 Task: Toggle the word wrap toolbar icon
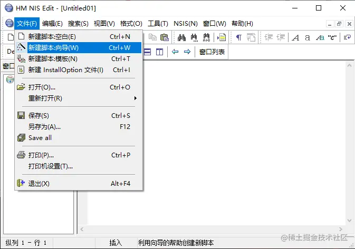pyautogui.click(x=347, y=37)
